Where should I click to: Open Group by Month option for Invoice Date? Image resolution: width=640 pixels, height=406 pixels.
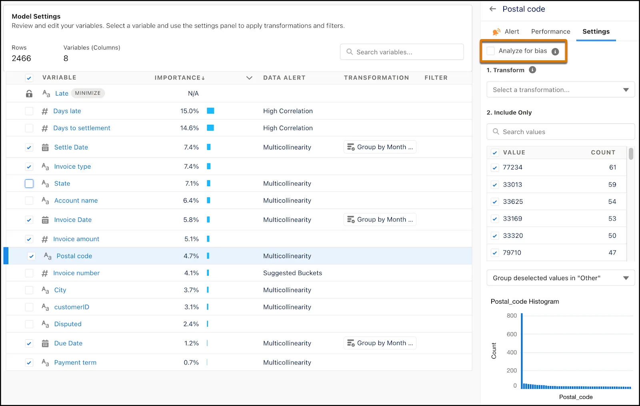(x=380, y=219)
